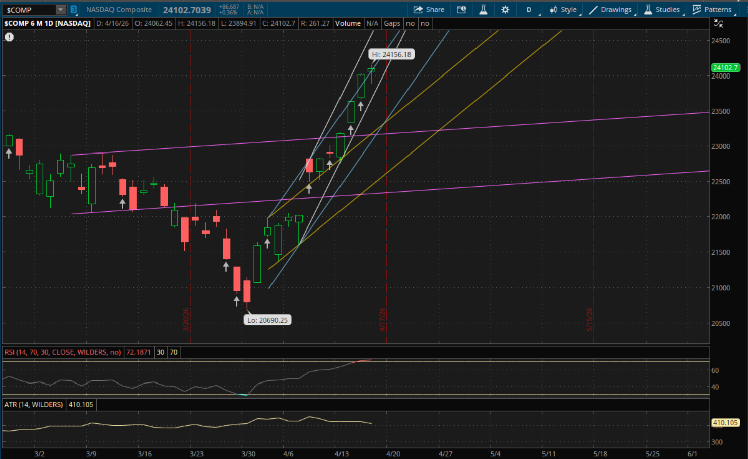748x459 pixels.
Task: Open the Patterns menu
Action: click(x=712, y=10)
